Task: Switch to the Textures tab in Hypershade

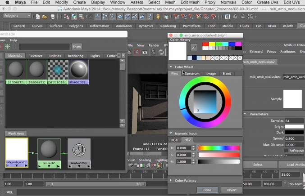Action: pyautogui.click(x=36, y=56)
